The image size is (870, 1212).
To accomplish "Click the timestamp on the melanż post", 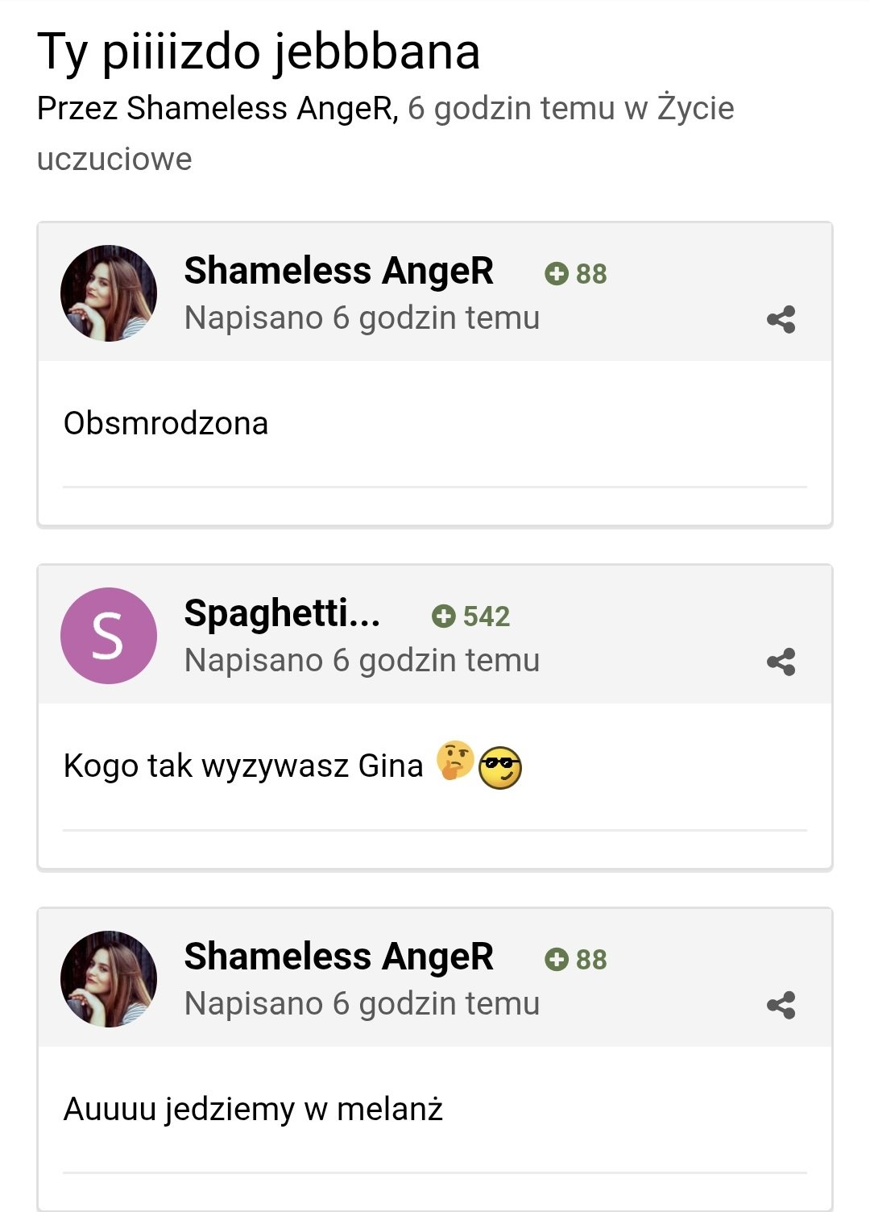I will point(362,1004).
